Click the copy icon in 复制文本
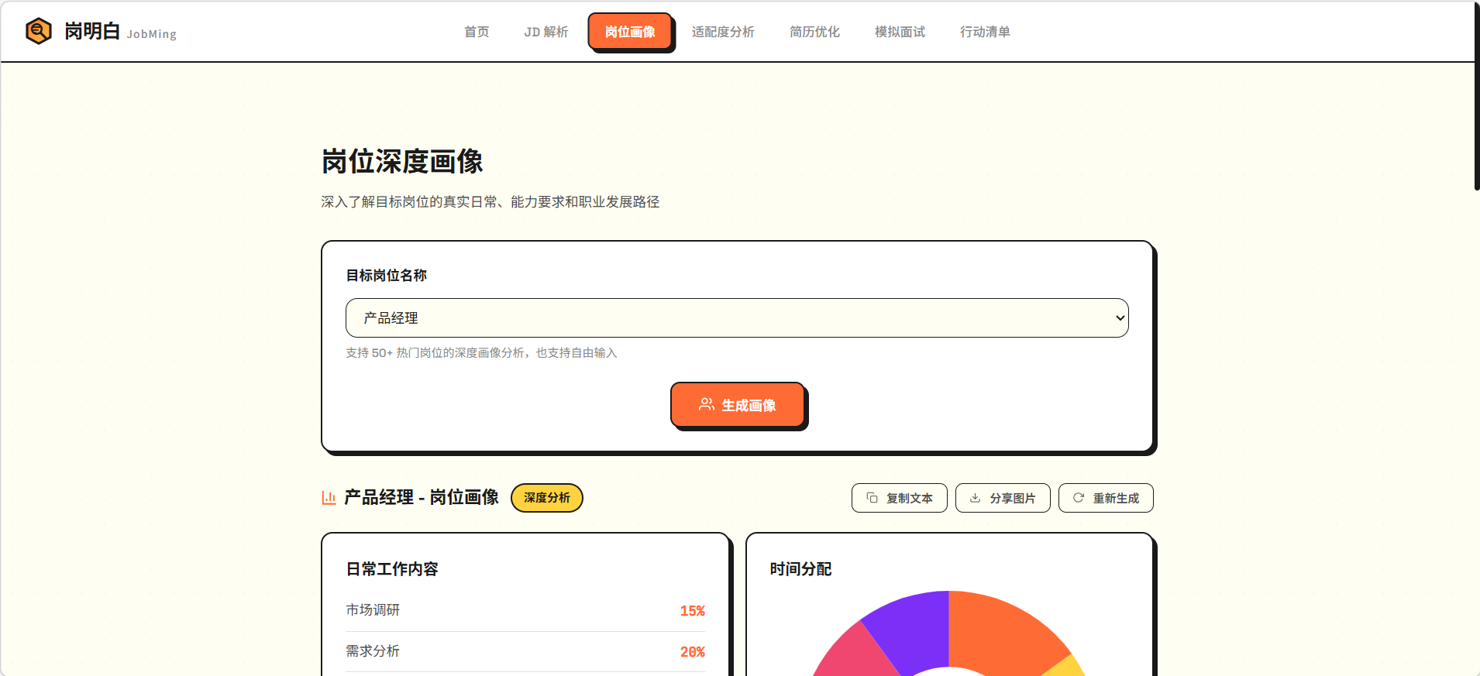 (872, 498)
